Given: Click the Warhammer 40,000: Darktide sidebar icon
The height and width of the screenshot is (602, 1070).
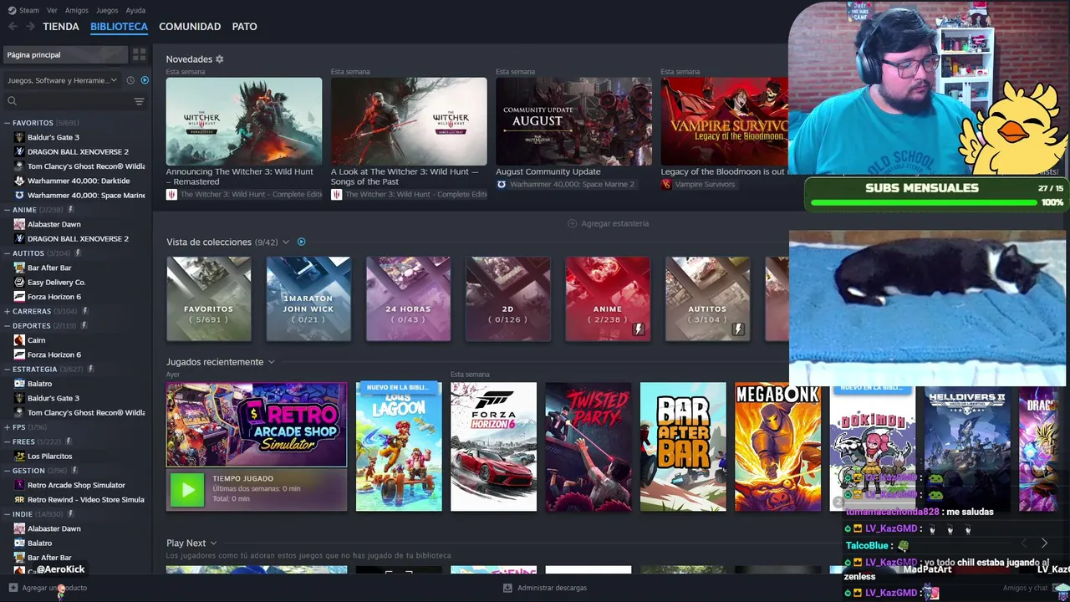Looking at the screenshot, I should 19,181.
